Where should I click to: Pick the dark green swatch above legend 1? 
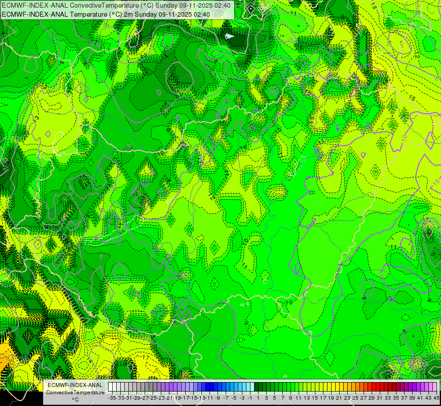pyautogui.click(x=257, y=387)
